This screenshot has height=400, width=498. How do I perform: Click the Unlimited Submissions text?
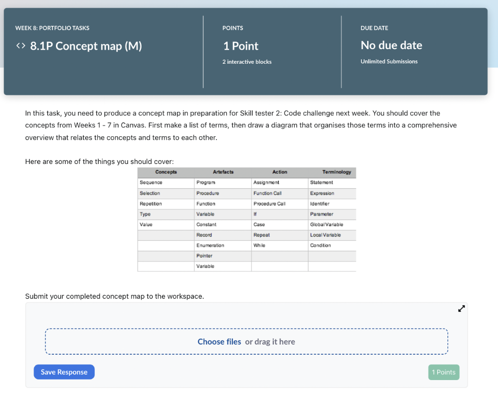pyautogui.click(x=389, y=61)
